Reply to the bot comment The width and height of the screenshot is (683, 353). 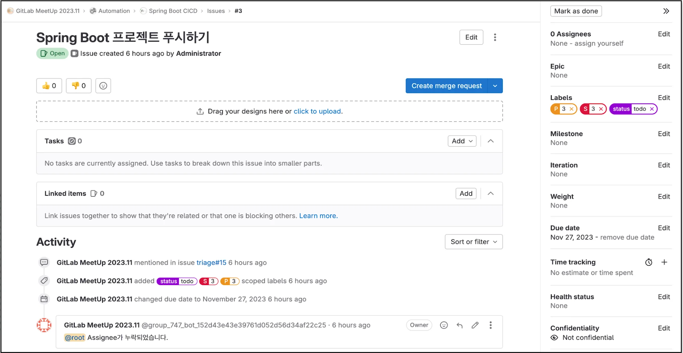point(460,325)
